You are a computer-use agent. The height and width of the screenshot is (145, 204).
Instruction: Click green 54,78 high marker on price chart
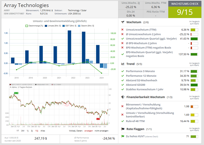coord(16,93)
